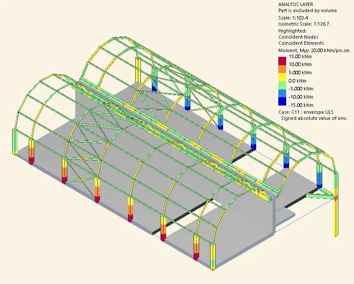Click the 'Coincident Elements' text

click(301, 43)
